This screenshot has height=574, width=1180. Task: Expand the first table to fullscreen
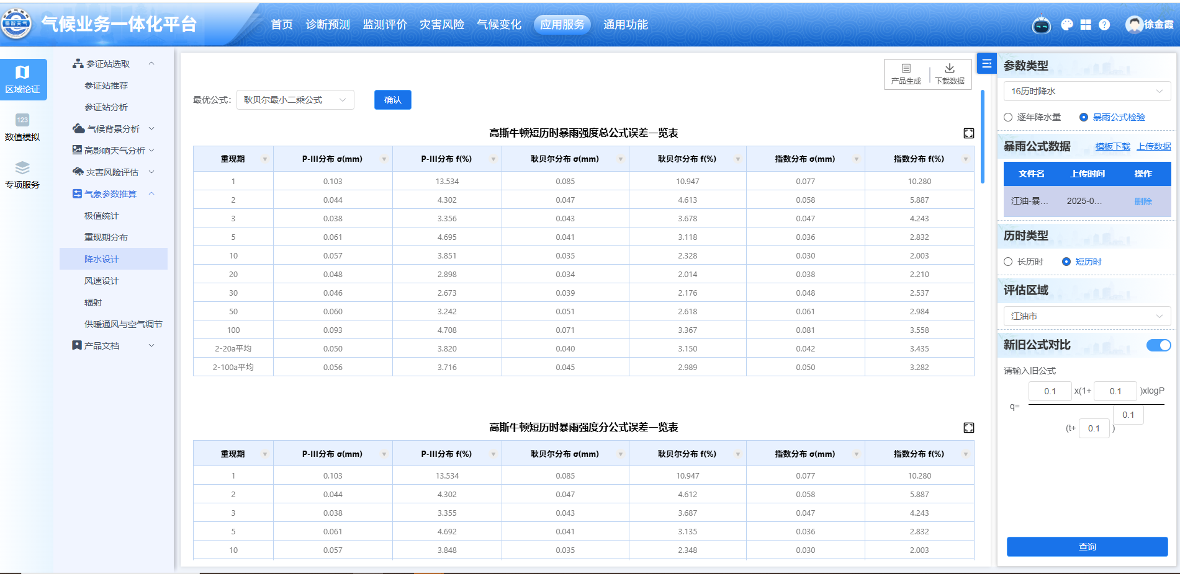point(968,133)
